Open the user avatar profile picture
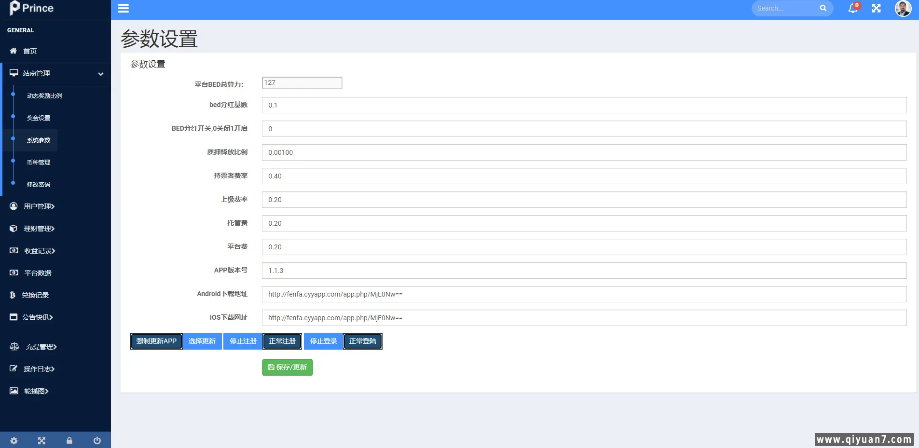 click(903, 8)
